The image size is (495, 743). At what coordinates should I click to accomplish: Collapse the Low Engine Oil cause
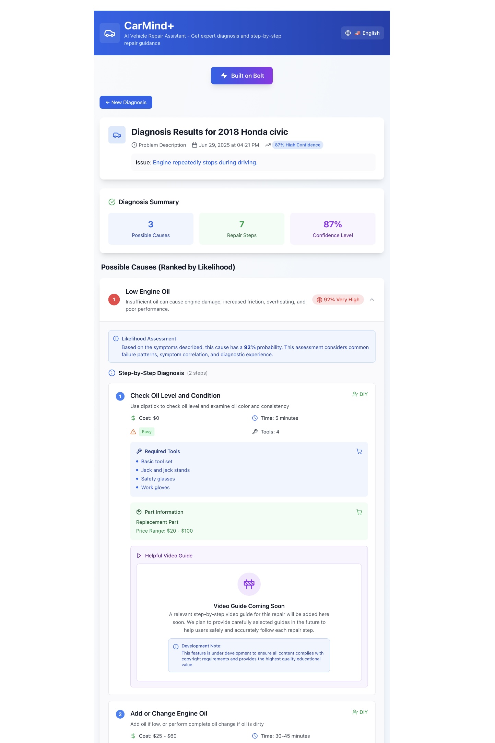pos(372,300)
